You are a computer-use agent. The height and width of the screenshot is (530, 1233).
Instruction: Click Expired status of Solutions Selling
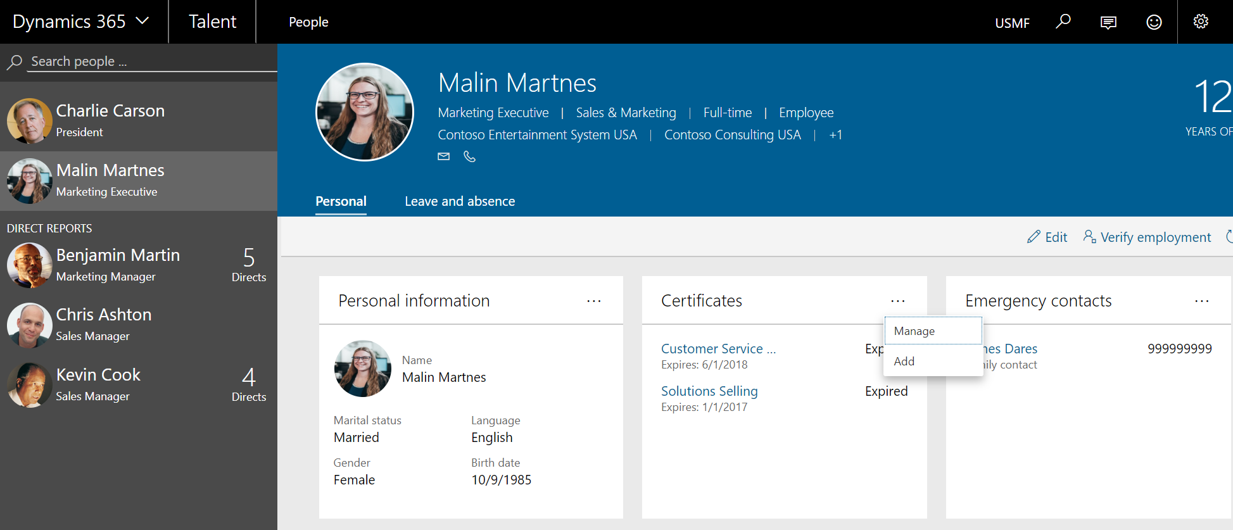[886, 391]
